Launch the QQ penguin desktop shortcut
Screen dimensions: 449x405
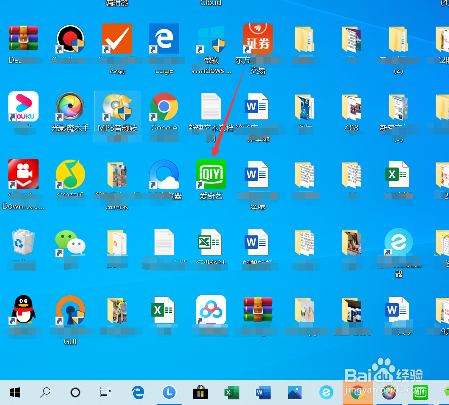[23, 310]
